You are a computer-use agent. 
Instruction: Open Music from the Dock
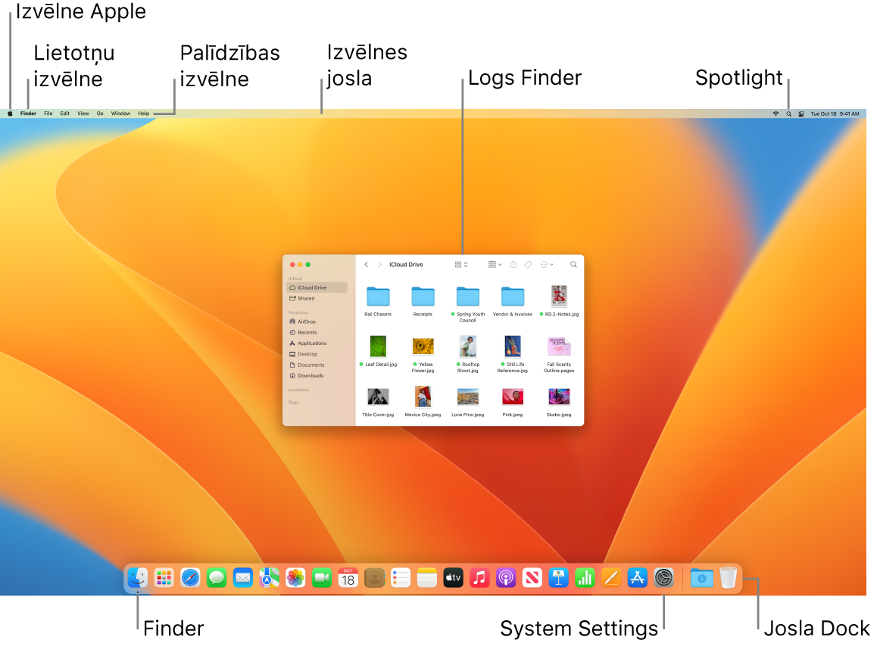[x=479, y=578]
